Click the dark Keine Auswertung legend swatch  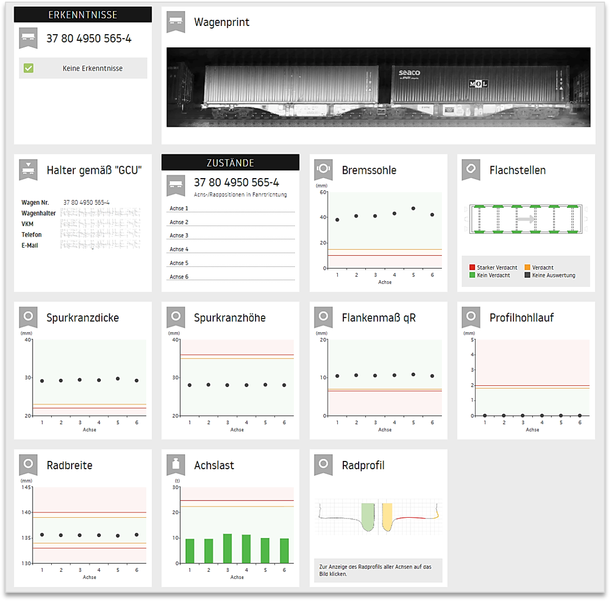[x=527, y=275]
